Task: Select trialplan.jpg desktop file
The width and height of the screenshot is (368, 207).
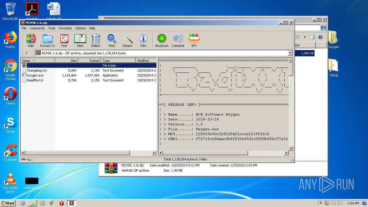Action: (x=32, y=183)
